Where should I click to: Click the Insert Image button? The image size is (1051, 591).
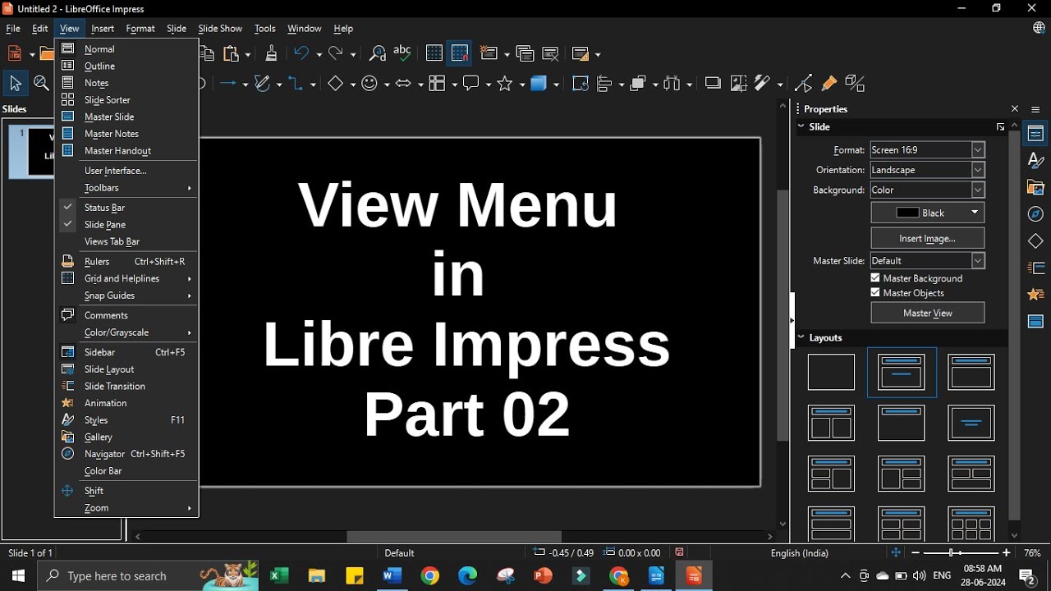pyautogui.click(x=928, y=239)
